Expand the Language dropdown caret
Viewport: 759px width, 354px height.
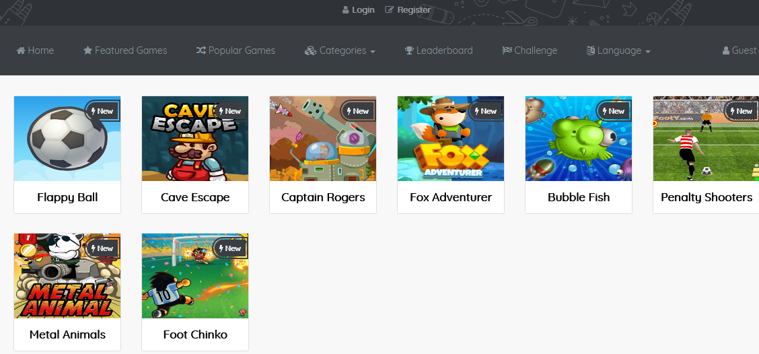pyautogui.click(x=648, y=51)
